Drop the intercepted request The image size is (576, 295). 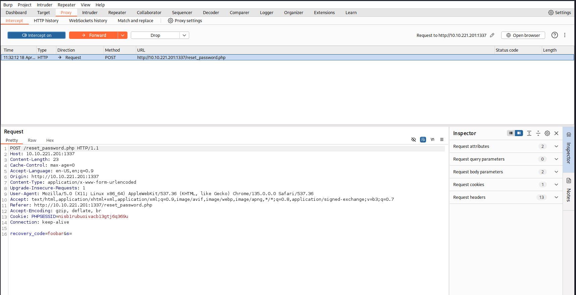tap(155, 35)
